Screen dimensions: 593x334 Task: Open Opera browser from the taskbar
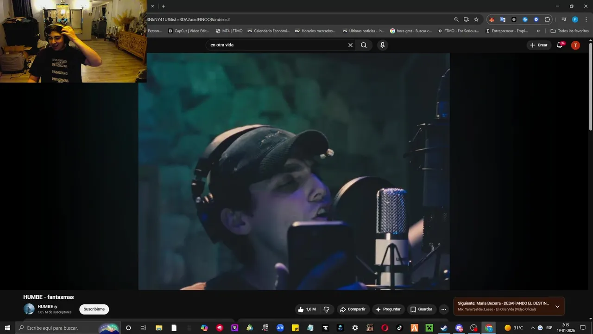coord(384,328)
